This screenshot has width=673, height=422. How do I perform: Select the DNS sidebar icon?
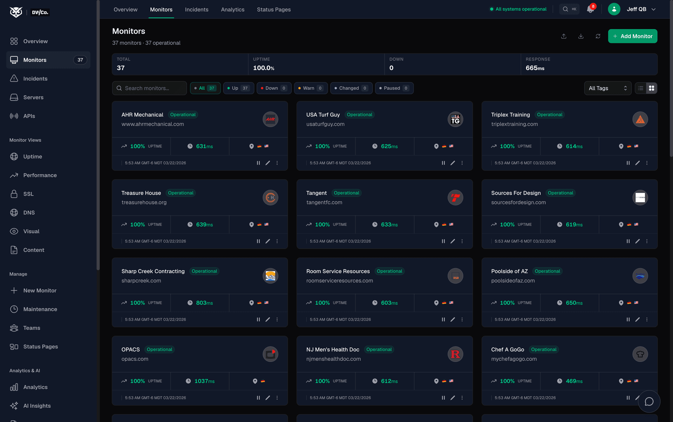click(x=14, y=212)
